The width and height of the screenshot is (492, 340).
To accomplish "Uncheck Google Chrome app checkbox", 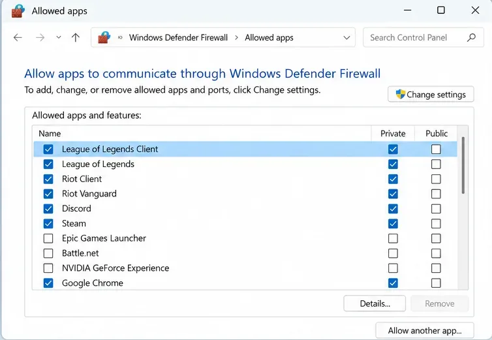I will (x=48, y=283).
